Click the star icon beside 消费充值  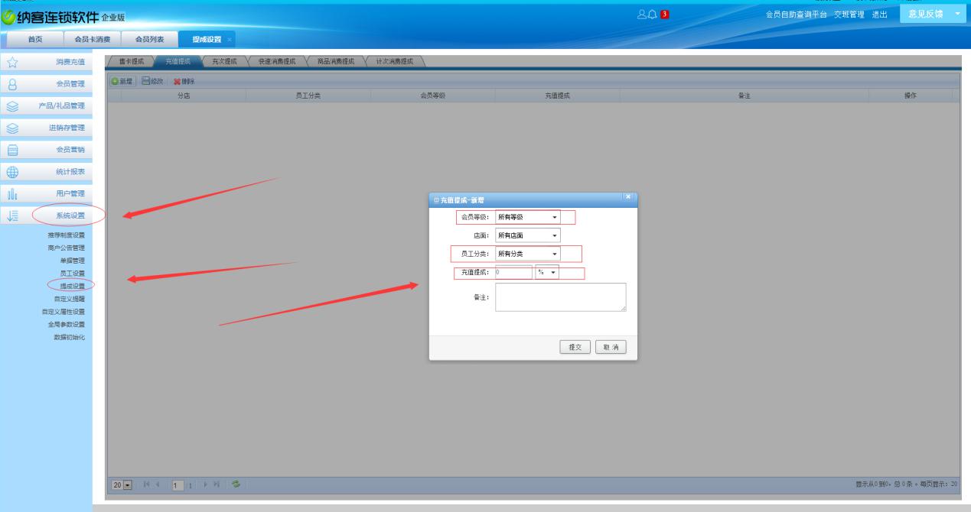click(13, 62)
